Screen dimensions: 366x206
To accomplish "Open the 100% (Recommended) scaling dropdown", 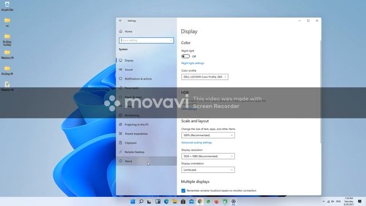I will click(208, 135).
